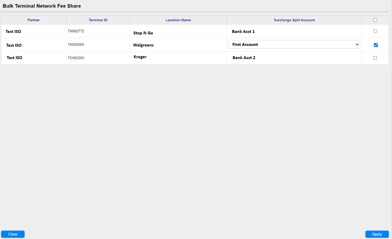This screenshot has width=392, height=239.
Task: Click Test ISO in the Walgreens row
Action: coord(14,45)
